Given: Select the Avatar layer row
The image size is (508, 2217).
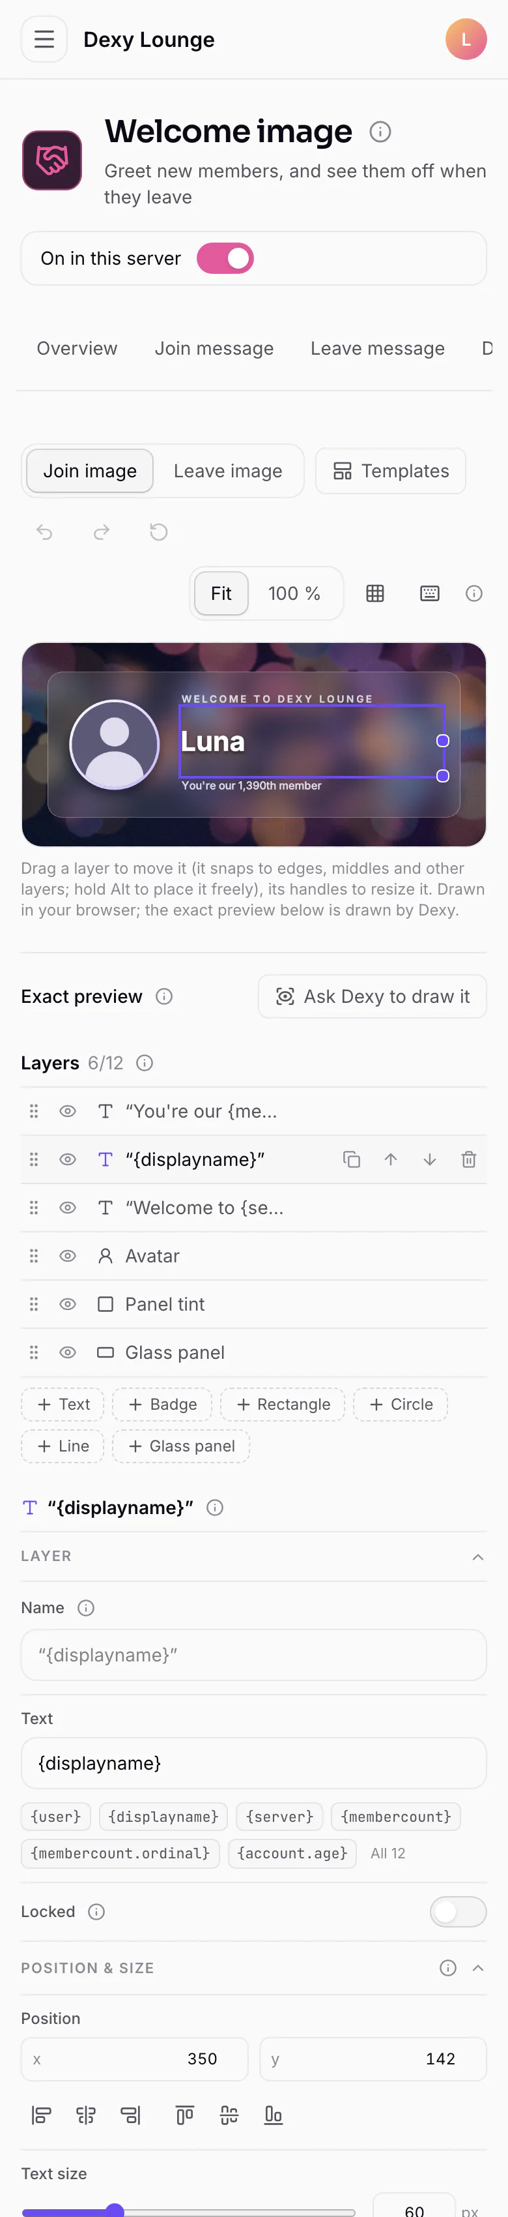Looking at the screenshot, I should tap(253, 1257).
